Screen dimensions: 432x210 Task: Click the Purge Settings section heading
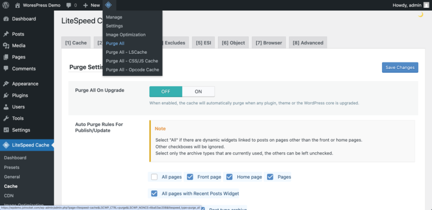[86, 67]
